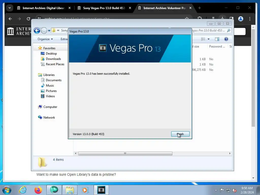Open Internet Explorer from the taskbar
Viewport: 260px width, 195px height.
tap(23, 190)
